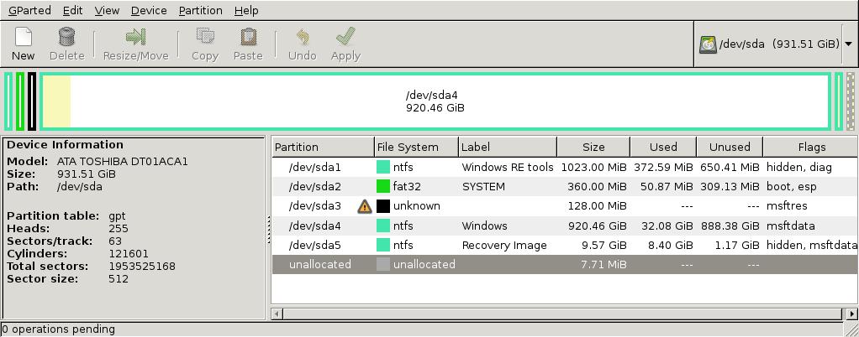
Task: Click the black unknown filesystem square
Action: tap(383, 206)
